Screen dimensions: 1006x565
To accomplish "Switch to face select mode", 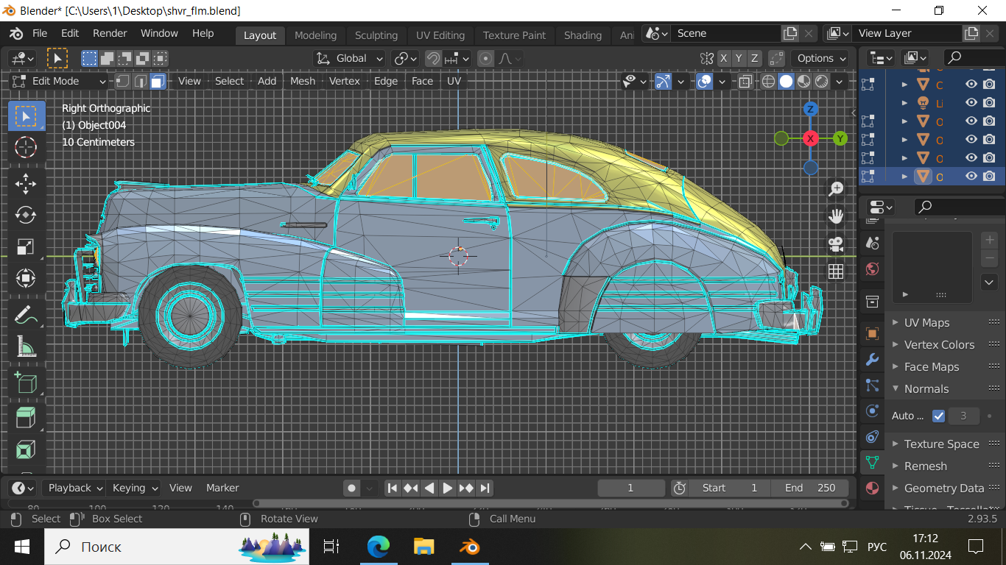I will pos(158,82).
